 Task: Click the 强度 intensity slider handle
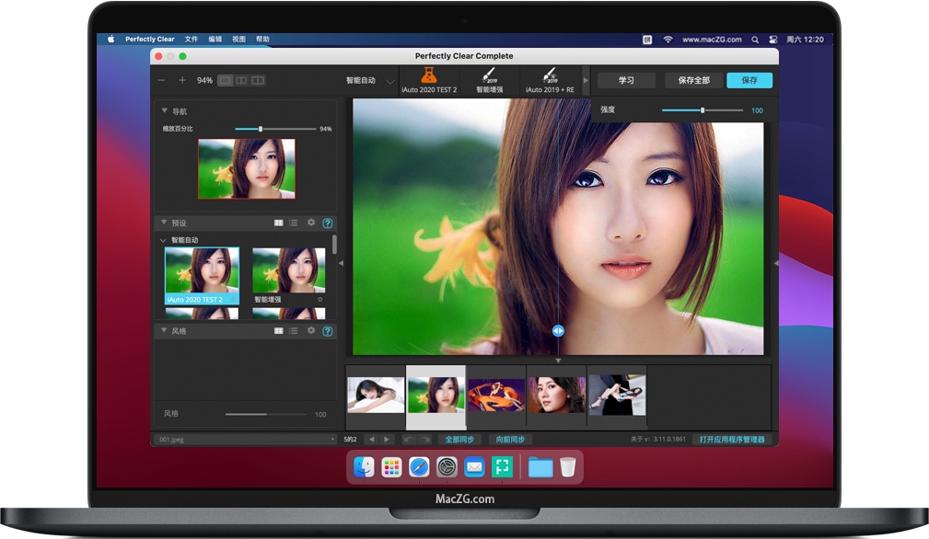[703, 109]
